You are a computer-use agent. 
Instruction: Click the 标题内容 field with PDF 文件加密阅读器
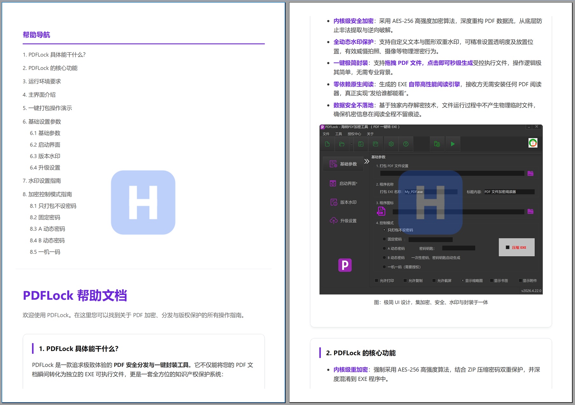pos(509,192)
